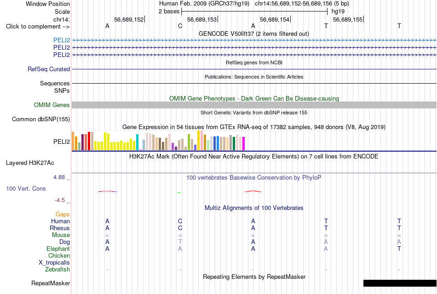437x294 pixels.
Task: Click position marker 56,689,152
Action: (129, 19)
